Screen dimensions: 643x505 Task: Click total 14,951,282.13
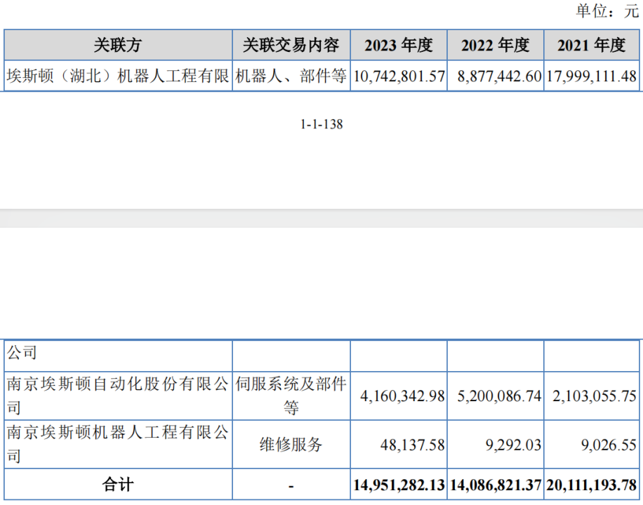point(399,485)
